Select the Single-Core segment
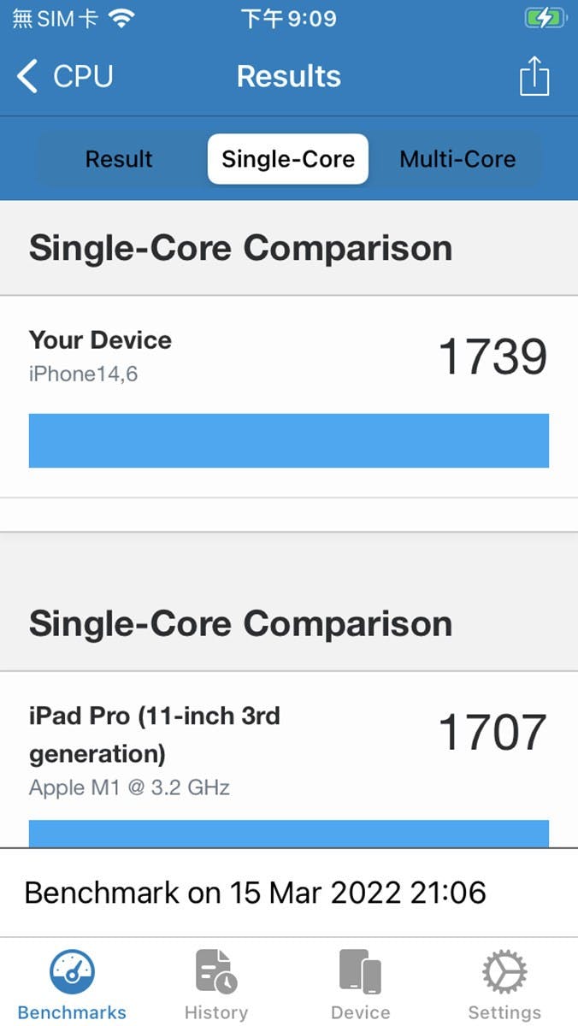The image size is (578, 1026). [x=288, y=159]
